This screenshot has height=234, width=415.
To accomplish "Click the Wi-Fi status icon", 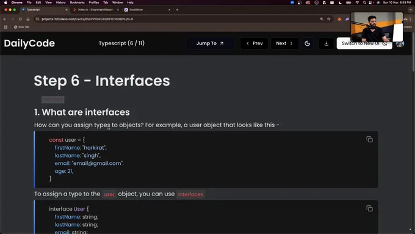I will tap(357, 2).
